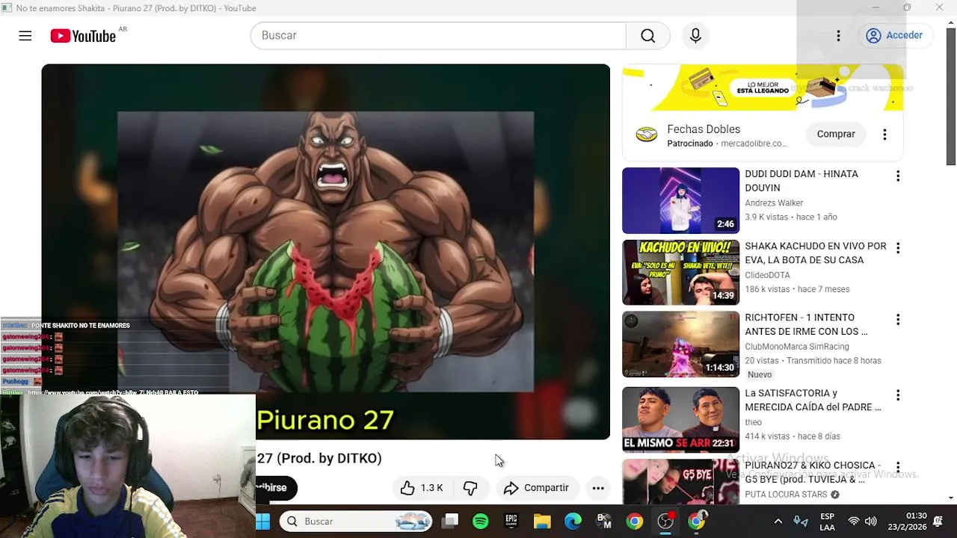This screenshot has height=538, width=957.
Task: Open the YouTube hamburger guide menu
Action: tap(25, 35)
